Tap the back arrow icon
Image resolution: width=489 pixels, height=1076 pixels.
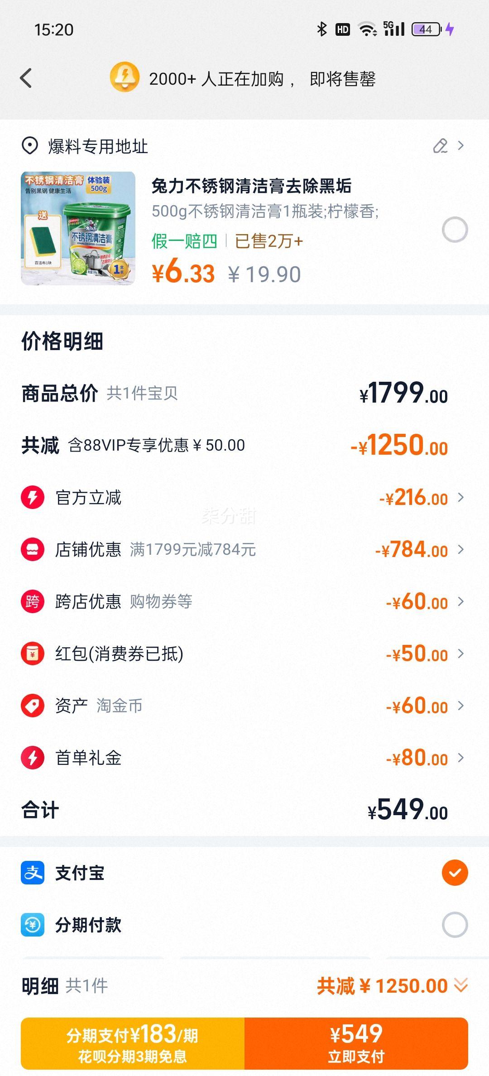[26, 78]
